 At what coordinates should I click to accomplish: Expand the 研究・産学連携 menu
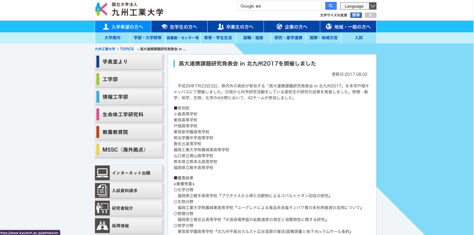point(288,38)
